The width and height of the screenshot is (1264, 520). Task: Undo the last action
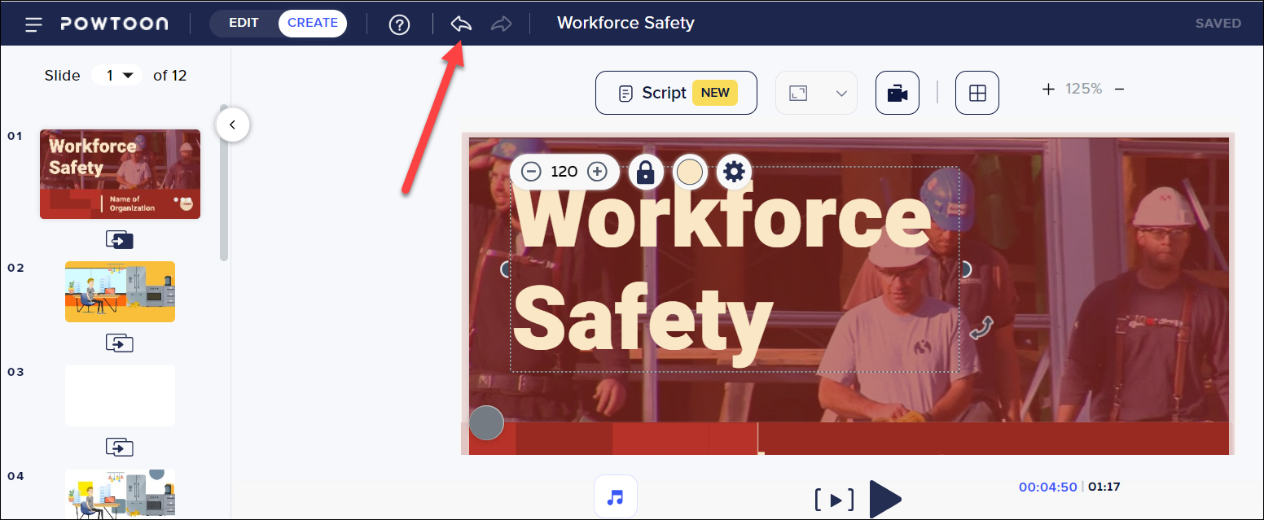click(460, 24)
